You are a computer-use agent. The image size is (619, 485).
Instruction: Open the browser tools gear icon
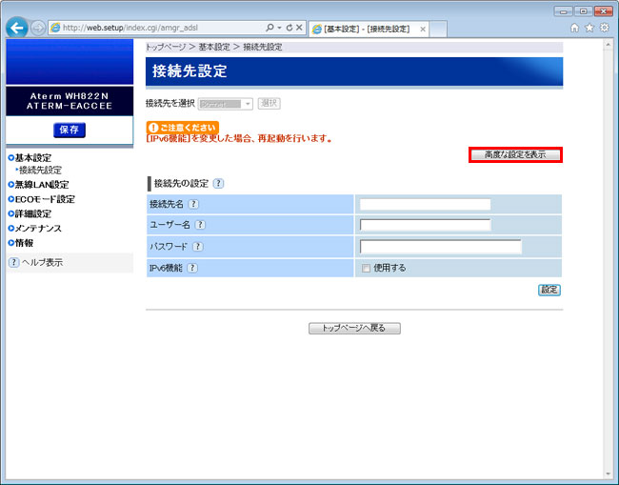click(605, 29)
